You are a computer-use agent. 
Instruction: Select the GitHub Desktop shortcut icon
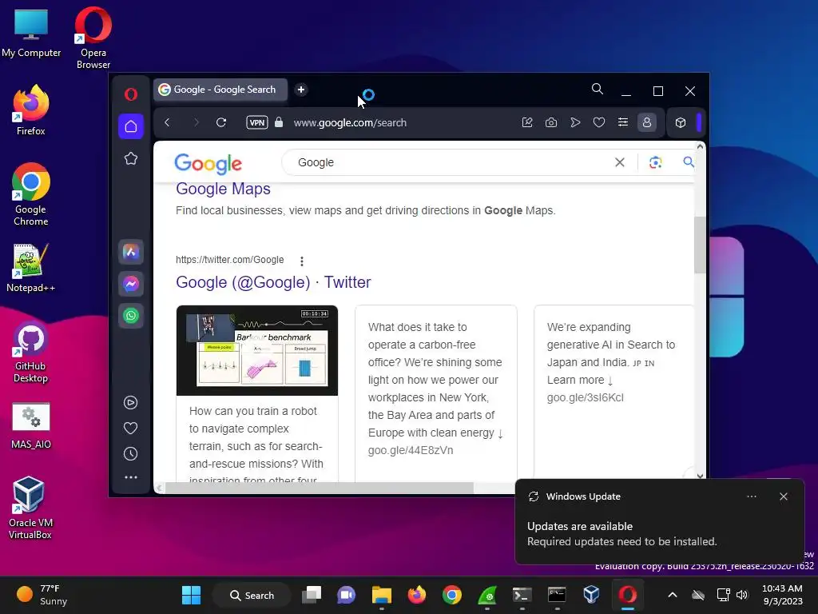click(x=31, y=353)
